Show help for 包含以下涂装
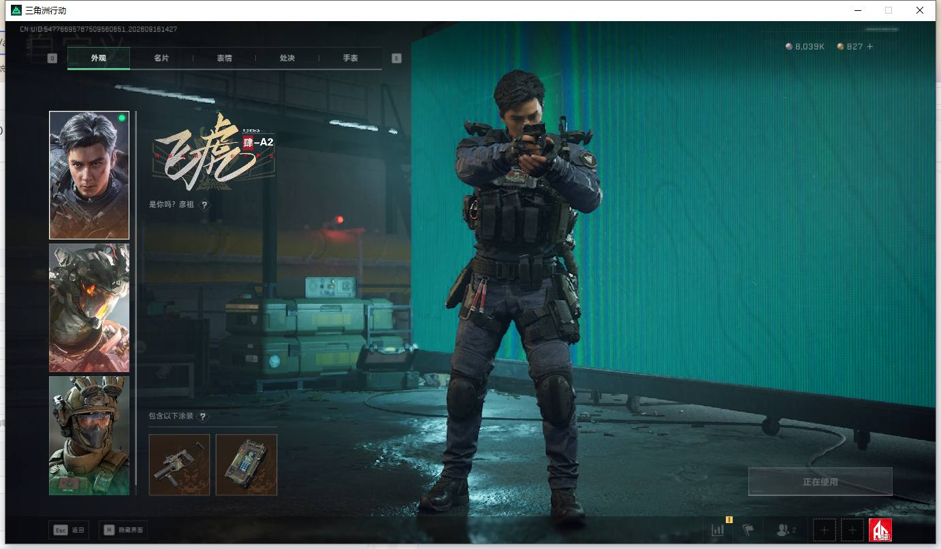Viewport: 941px width, 549px height. click(x=202, y=416)
